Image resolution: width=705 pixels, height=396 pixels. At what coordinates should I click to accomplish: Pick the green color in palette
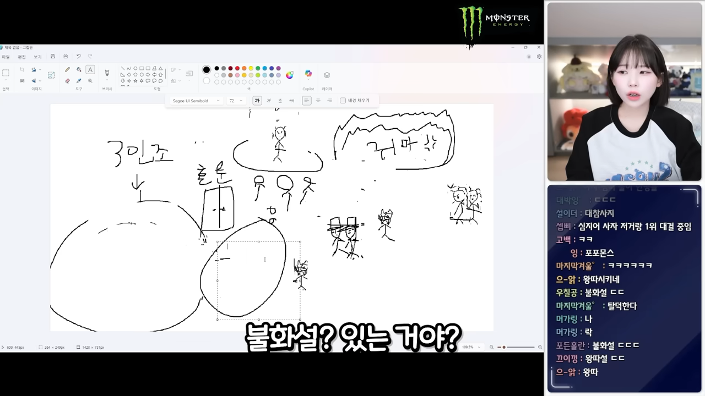[x=258, y=68]
